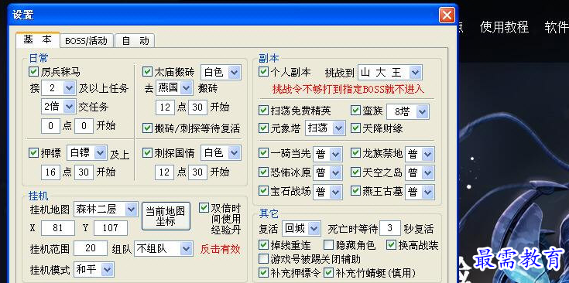Click 押镖 start hour field showing 16
This screenshot has width=569, height=283.
(50, 172)
